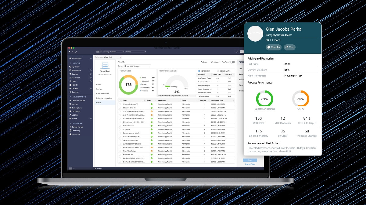
Task: Select User Connections in monitor list
Action: (102, 94)
